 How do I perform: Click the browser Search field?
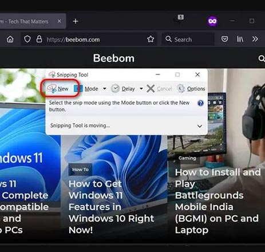(188, 40)
